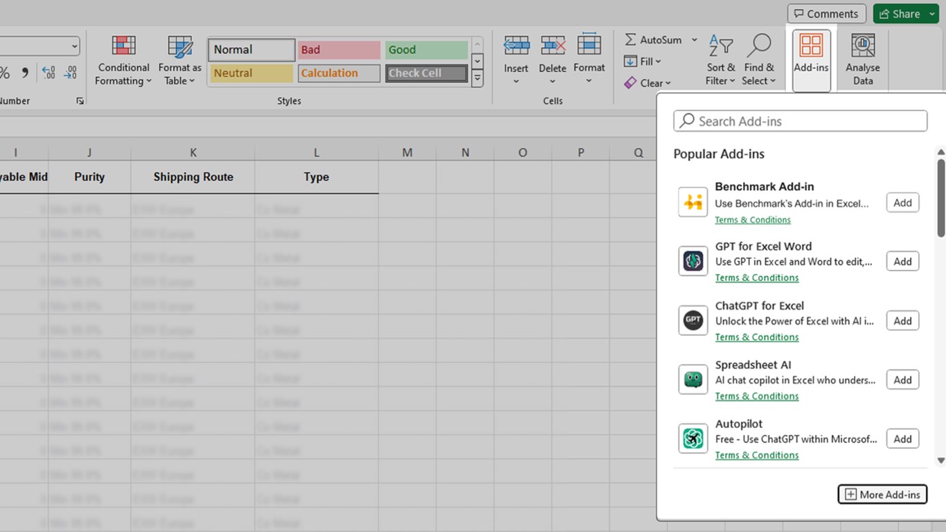
Task: Expand the cell Styles gallery
Action: tap(477, 80)
